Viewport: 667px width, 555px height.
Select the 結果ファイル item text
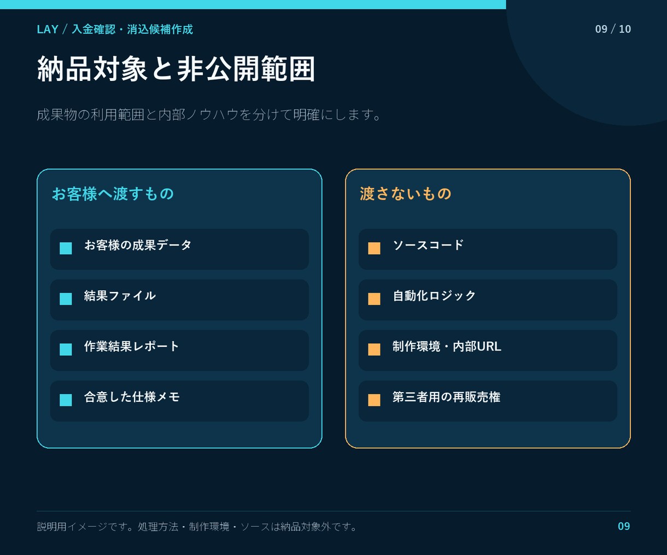point(120,296)
